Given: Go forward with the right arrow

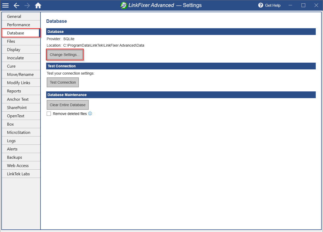Looking at the screenshot, I should coord(27,5).
